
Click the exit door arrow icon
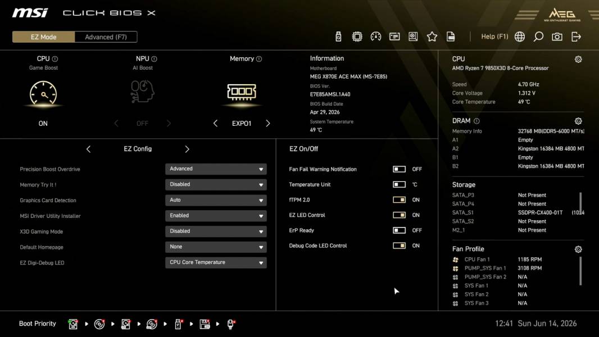point(576,37)
